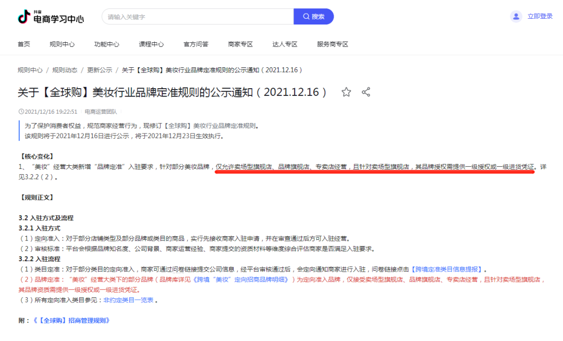
Task: Click the 3.2.2 入驻流程 heading
Action: tap(40, 259)
